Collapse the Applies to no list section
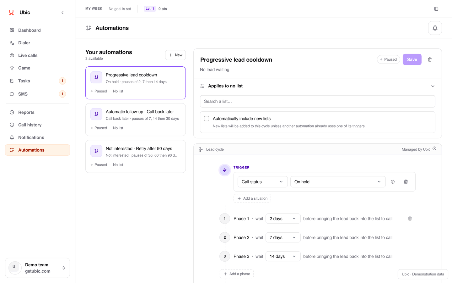This screenshot has height=283, width=452. (x=433, y=86)
